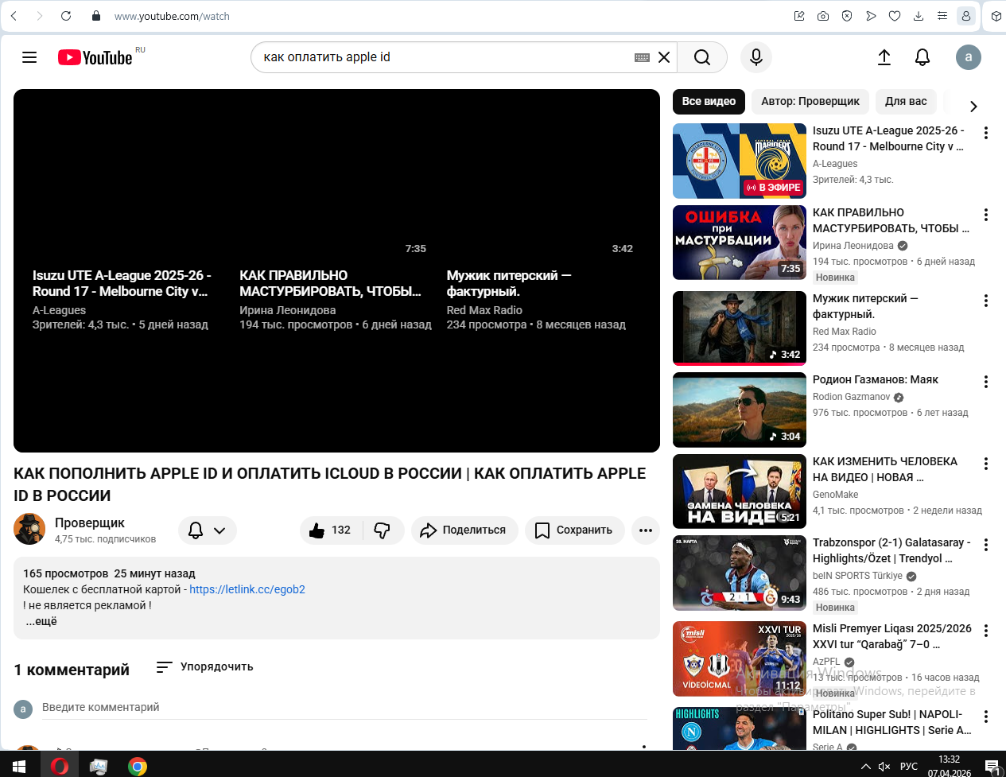Viewport: 1006px width, 777px height.
Task: Click the YouTube logo to go home
Action: (x=95, y=57)
